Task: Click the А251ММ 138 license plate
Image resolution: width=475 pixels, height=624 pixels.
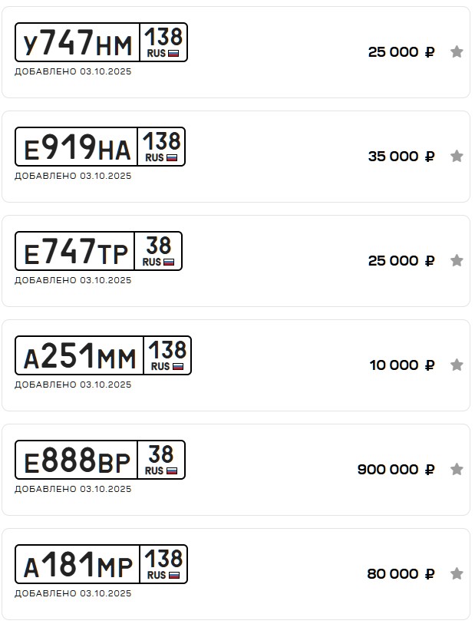Action: pos(103,355)
